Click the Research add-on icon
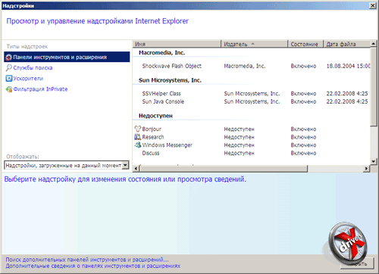Screen dimensions: 379x274 (137, 137)
